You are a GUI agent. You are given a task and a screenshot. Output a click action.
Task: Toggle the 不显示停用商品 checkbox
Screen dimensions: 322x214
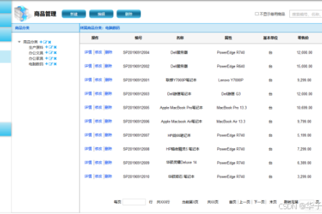click(x=257, y=14)
